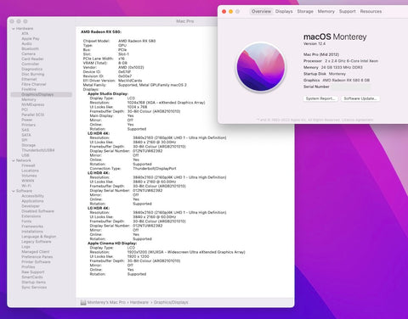The width and height of the screenshot is (408, 319).
Task: Select Fonts under Software
Action: [26, 221]
